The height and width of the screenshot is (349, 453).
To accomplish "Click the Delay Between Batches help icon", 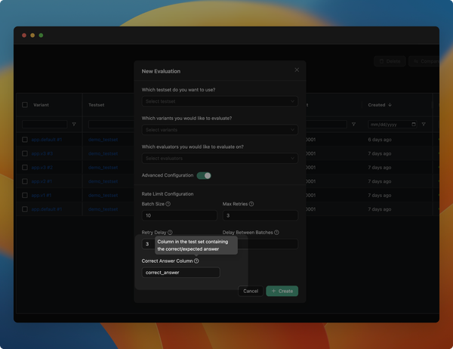I will click(x=276, y=233).
